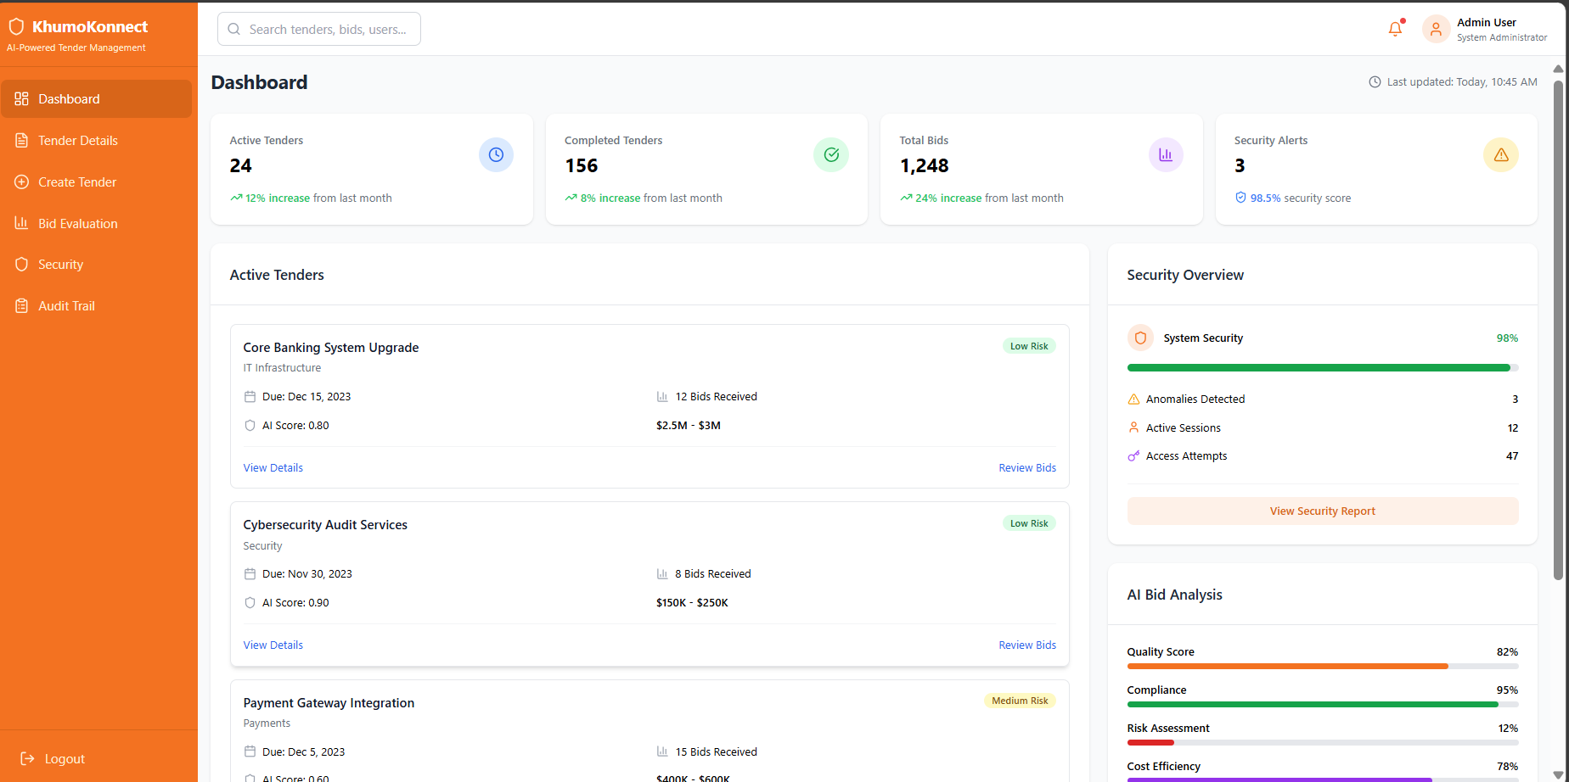Open Create Tender page
The image size is (1569, 782).
click(96, 182)
